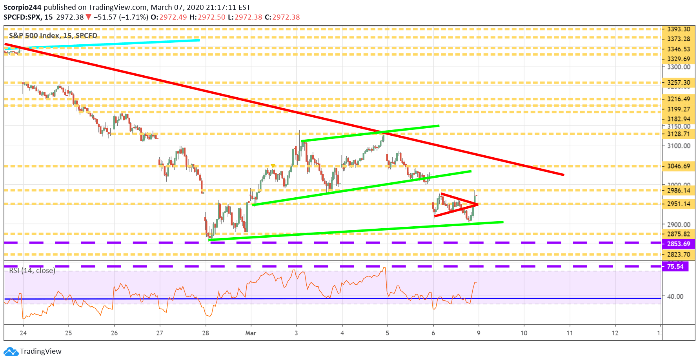The height and width of the screenshot is (362, 699).
Task: Click the small orange triangle marker on chart
Action: coord(273,166)
